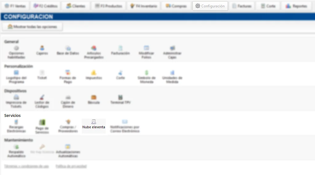
Task: Open the Báscula device icon
Action: pos(94,100)
